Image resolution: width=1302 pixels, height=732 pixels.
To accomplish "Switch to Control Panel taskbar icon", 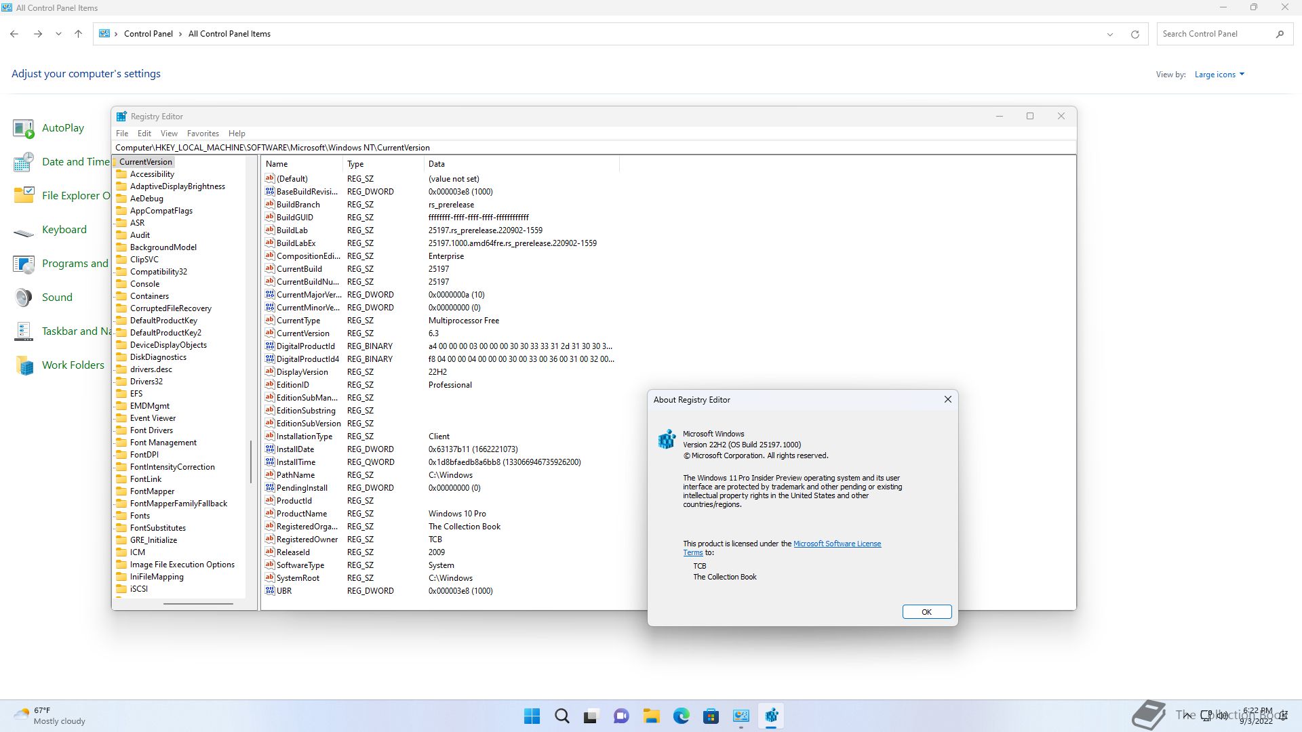I will click(x=741, y=716).
